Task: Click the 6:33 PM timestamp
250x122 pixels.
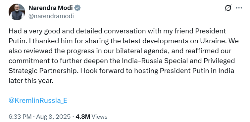Action: (20, 117)
